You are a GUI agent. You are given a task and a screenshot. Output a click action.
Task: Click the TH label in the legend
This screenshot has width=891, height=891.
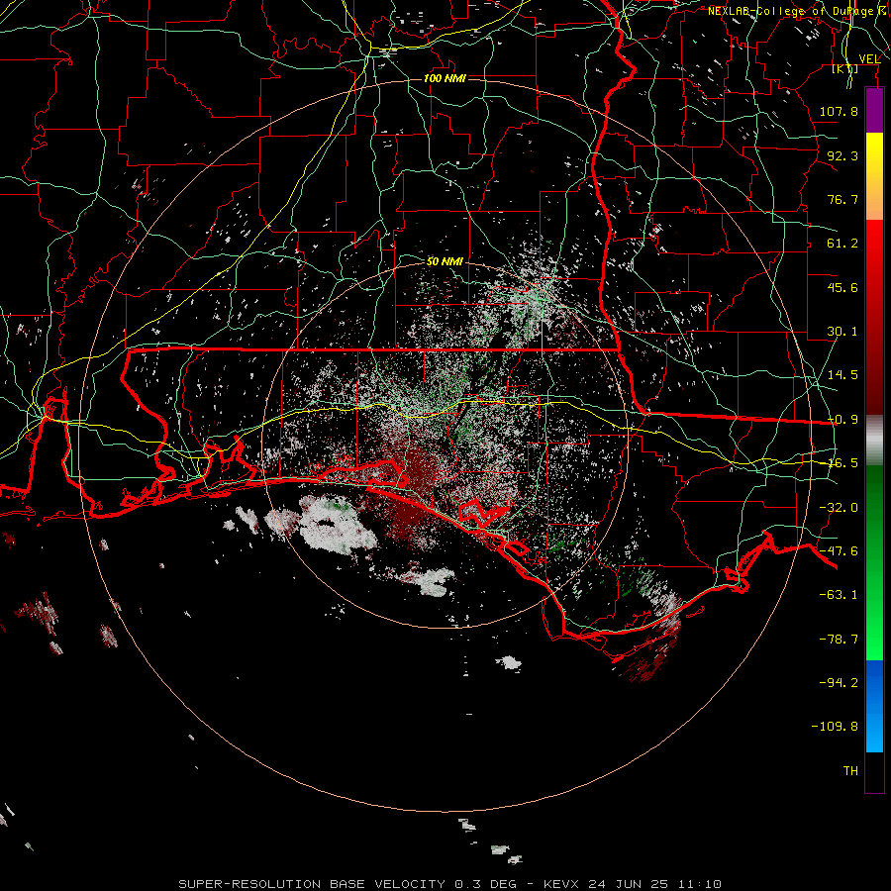850,771
